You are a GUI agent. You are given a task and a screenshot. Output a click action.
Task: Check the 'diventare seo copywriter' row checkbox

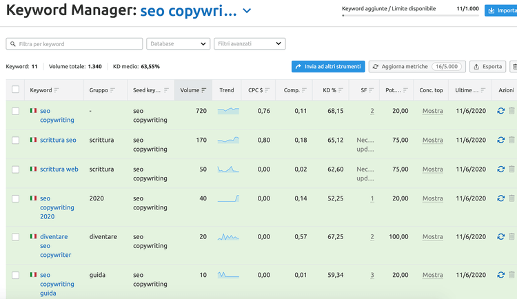[x=15, y=237]
